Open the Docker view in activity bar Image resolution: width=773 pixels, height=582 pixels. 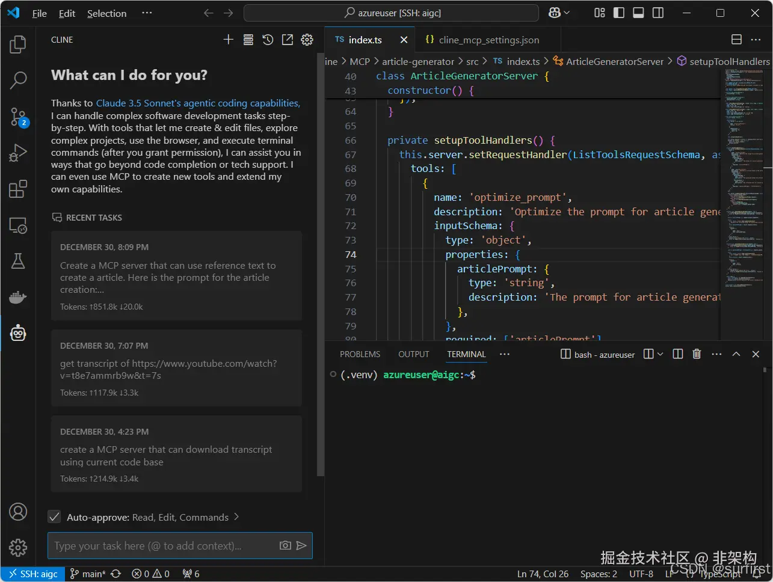coord(18,297)
